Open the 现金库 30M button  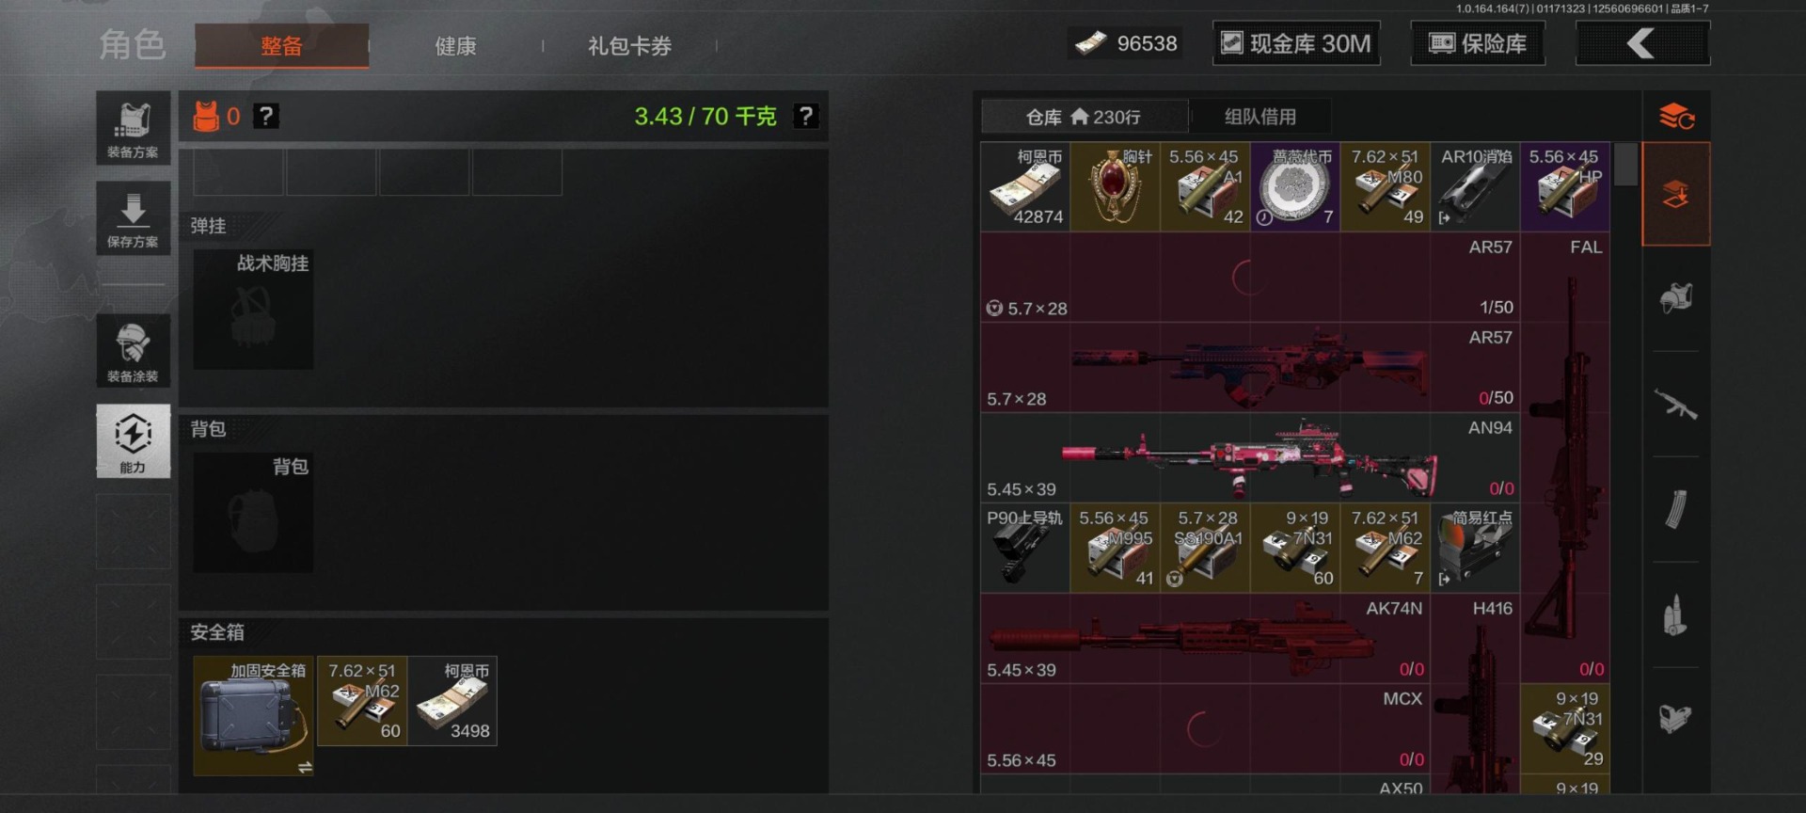click(1296, 43)
